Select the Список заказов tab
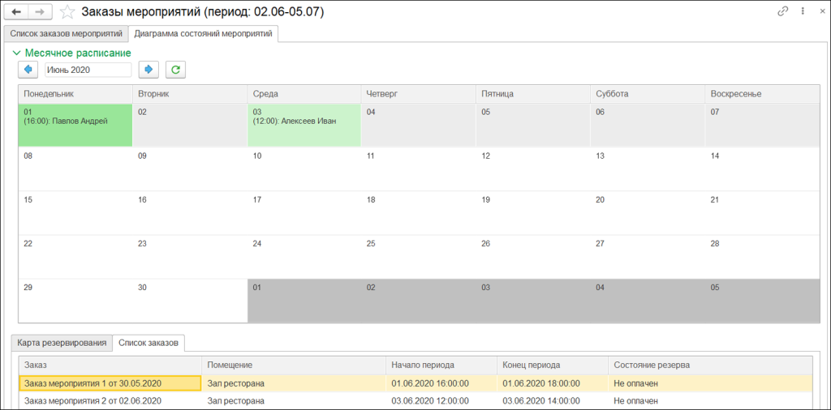 [149, 343]
